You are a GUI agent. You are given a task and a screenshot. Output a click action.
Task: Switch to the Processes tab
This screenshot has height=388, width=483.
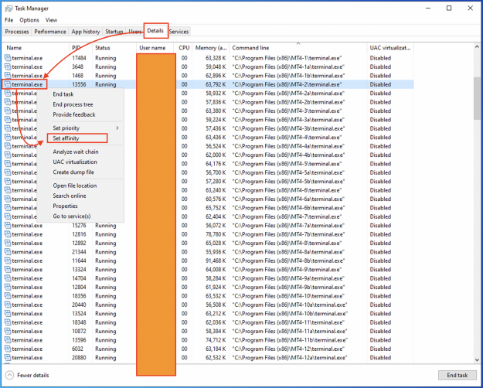[x=17, y=32]
